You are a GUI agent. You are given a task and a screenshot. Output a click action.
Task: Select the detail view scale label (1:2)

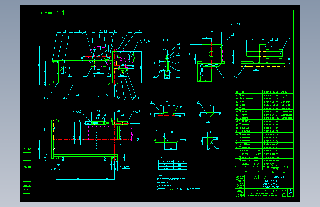[235, 24]
